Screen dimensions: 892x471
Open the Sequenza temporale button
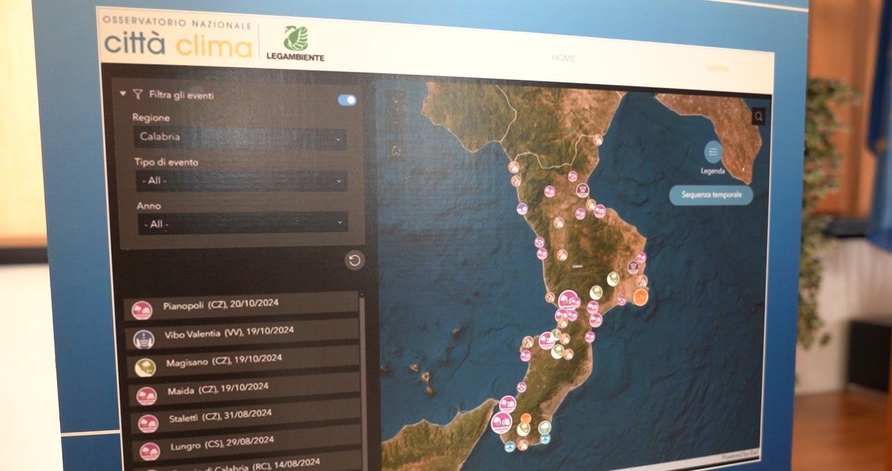pyautogui.click(x=712, y=195)
